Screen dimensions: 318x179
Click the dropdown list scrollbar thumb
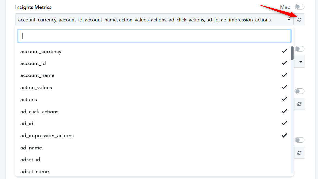[x=292, y=53]
